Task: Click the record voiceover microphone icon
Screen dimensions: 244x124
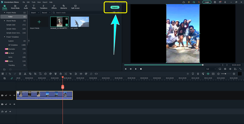Action: [x=198, y=74]
